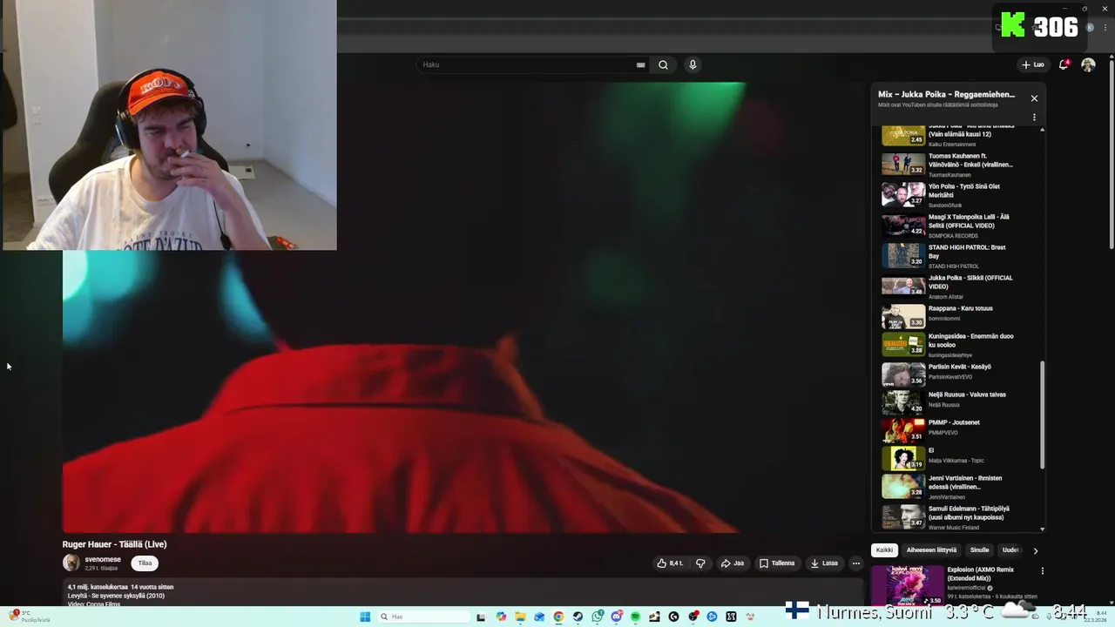
Task: Open File Explorer from taskbar
Action: [520, 617]
